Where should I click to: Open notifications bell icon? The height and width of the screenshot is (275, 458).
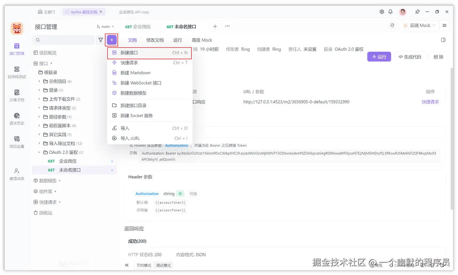point(391,12)
